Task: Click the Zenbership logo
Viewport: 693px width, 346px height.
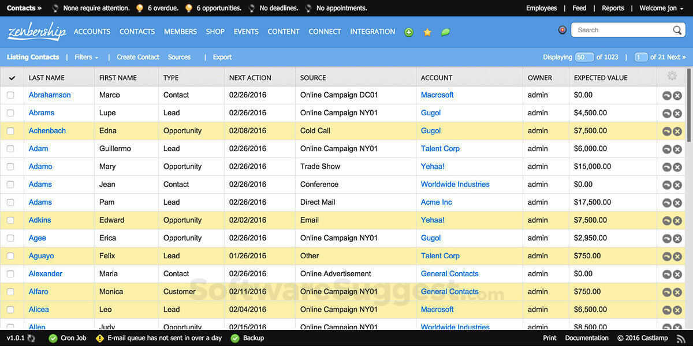Action: [36, 32]
